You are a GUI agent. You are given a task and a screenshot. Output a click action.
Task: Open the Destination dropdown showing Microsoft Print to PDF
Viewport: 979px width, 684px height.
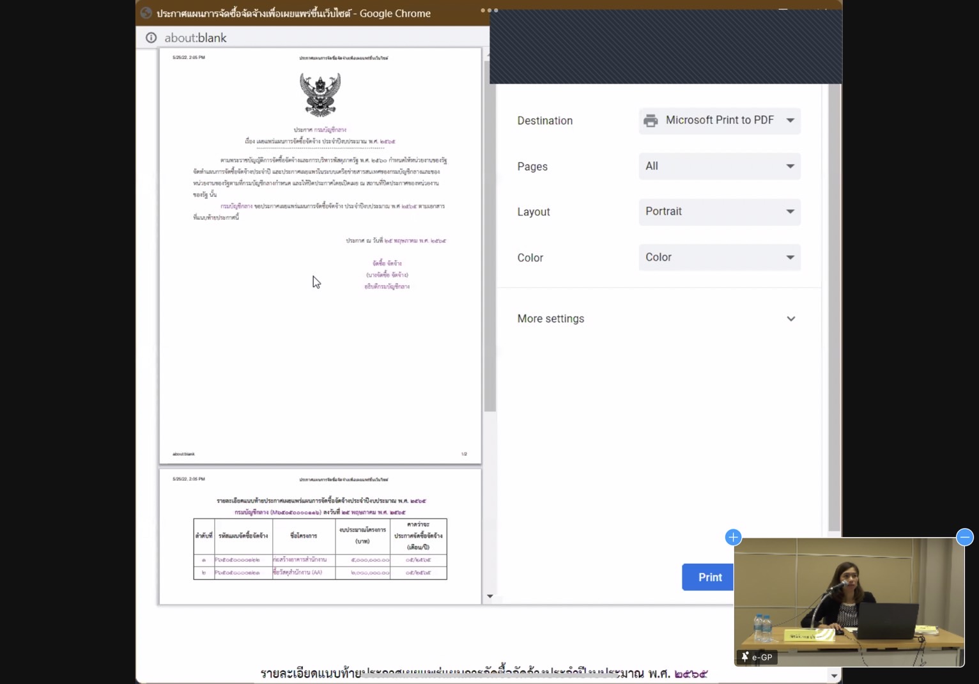[719, 121]
